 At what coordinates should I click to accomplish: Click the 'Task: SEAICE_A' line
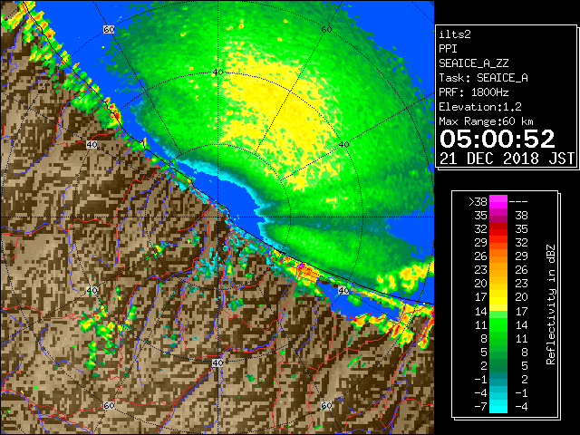coord(483,78)
